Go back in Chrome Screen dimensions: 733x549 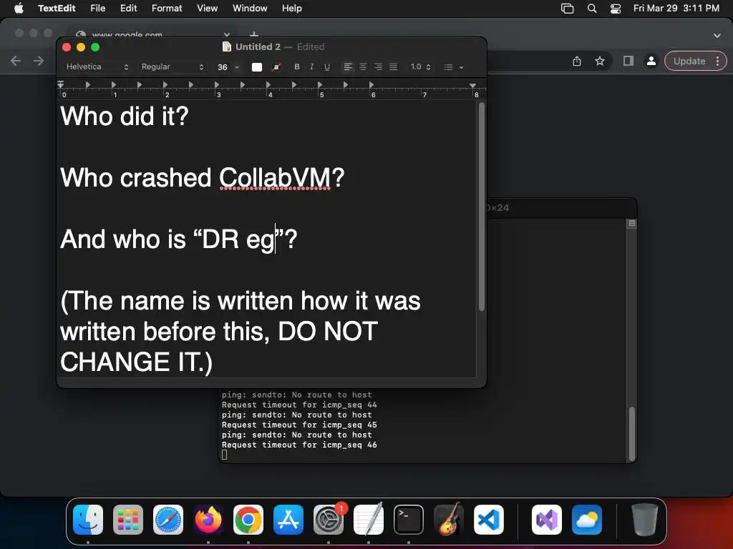coord(16,61)
